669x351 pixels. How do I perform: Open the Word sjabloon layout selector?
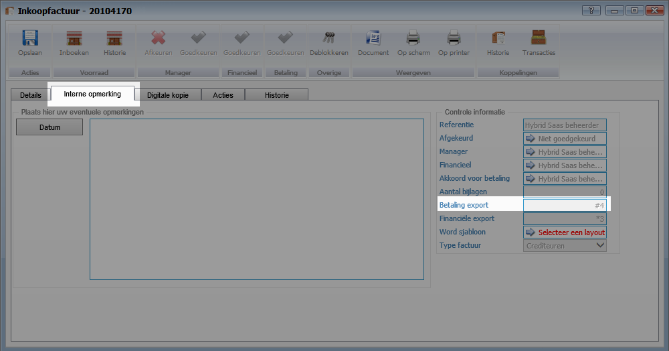[x=565, y=232]
